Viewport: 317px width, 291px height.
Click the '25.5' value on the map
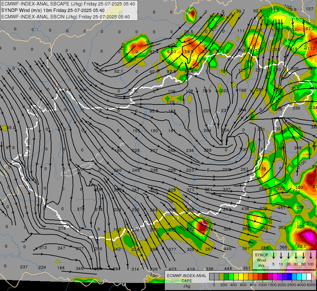[189, 32]
